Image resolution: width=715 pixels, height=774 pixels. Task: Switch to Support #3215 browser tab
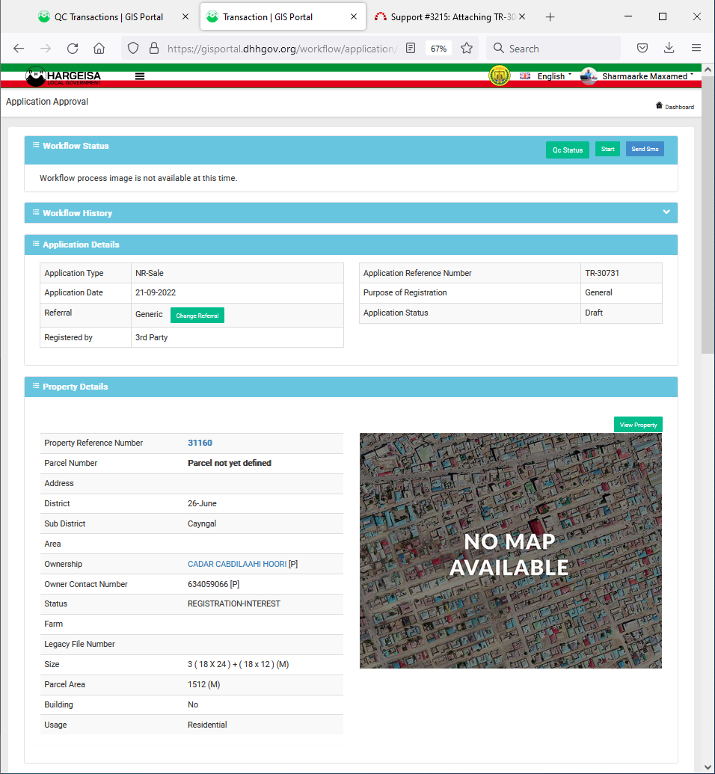pos(449,17)
